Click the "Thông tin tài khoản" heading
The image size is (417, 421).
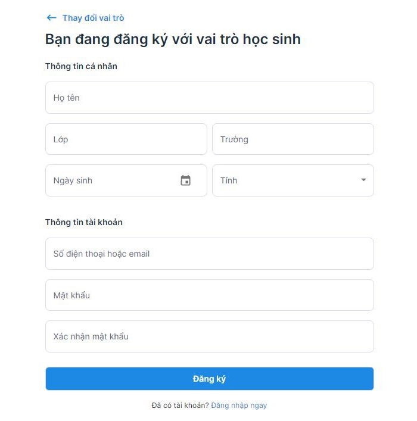pos(84,222)
